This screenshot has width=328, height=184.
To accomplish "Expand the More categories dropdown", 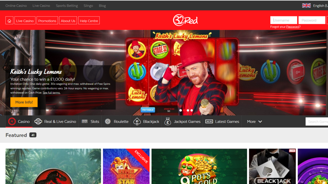I will (x=254, y=121).
